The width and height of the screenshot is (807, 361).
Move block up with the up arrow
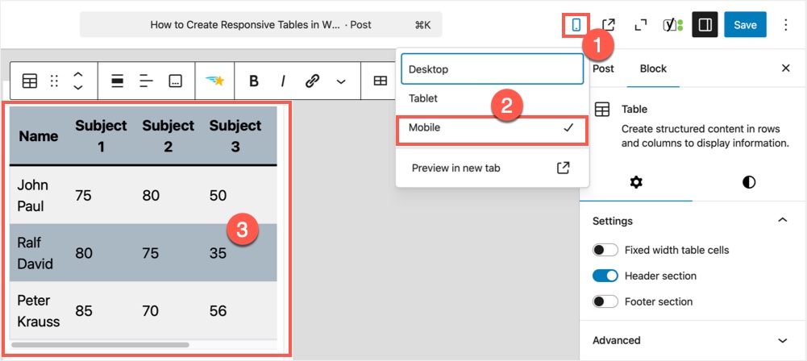[77, 75]
